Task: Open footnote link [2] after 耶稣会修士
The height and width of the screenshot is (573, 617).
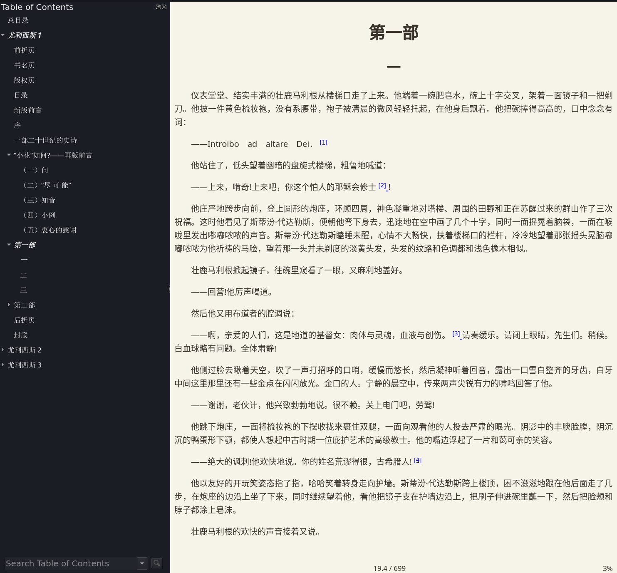Action: 382,186
